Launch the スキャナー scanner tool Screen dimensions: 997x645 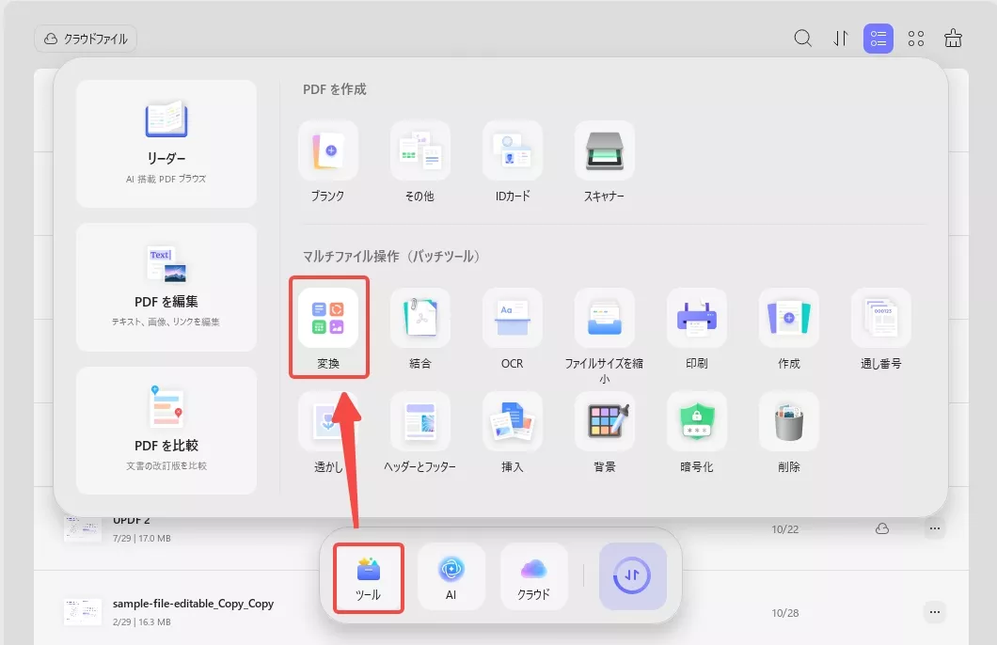pyautogui.click(x=604, y=150)
